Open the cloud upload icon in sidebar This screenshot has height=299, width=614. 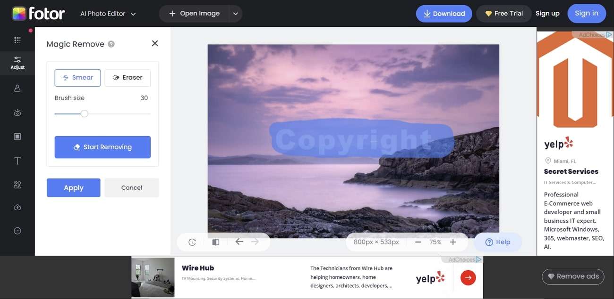(17, 207)
